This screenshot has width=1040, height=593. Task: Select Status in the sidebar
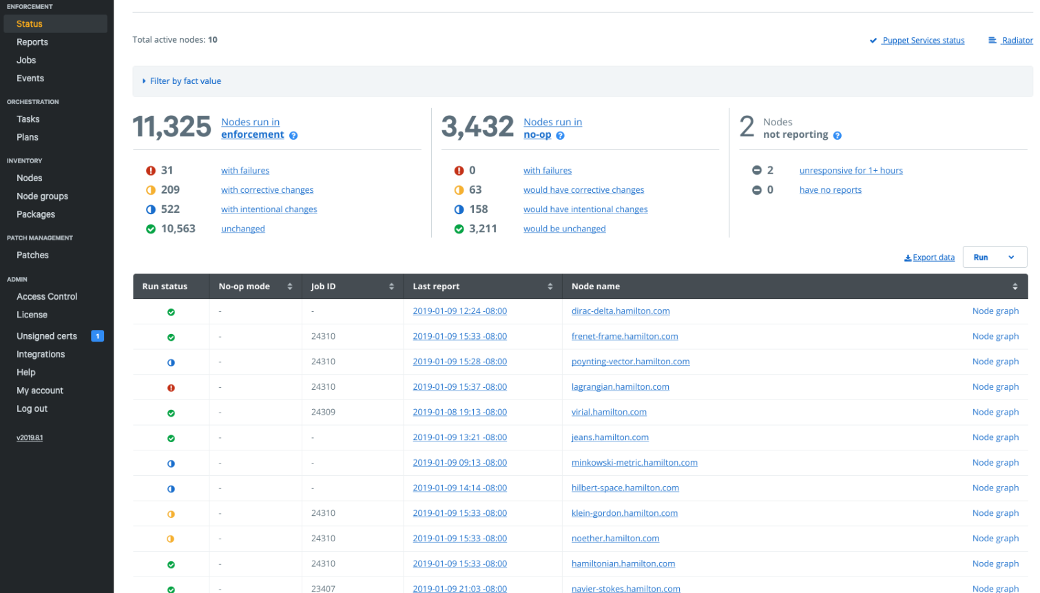coord(55,23)
